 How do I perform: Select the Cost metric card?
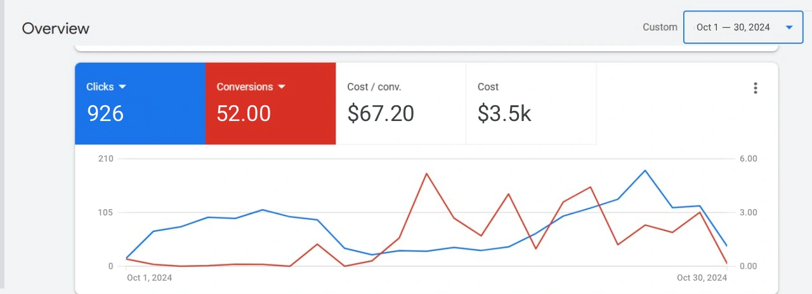point(531,103)
